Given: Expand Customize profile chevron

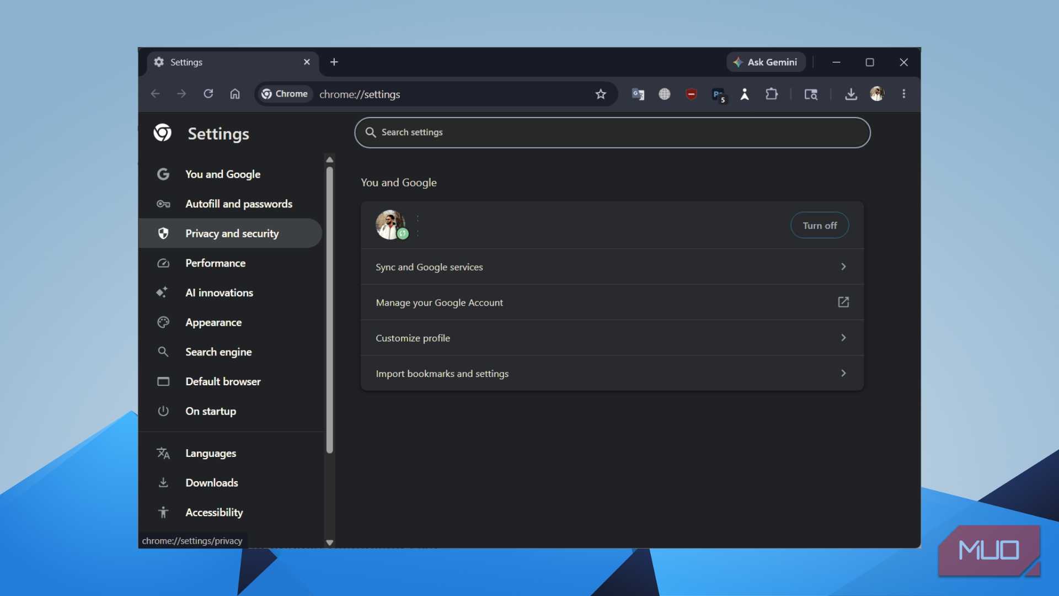Looking at the screenshot, I should 843,338.
